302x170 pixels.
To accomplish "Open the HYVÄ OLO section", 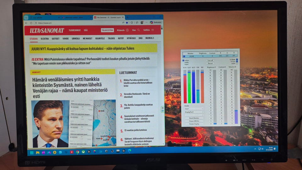I will 131,38.
